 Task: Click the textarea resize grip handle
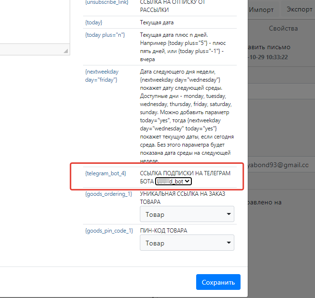pos(65,51)
